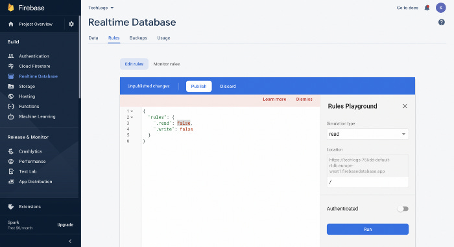Screen dimensions: 454x247
Task: Open Crashlytics in the sidebar
Action: (x=30, y=151)
